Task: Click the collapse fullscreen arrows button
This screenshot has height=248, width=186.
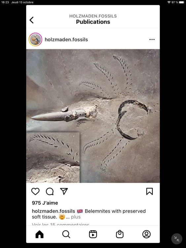Action: pos(177,239)
